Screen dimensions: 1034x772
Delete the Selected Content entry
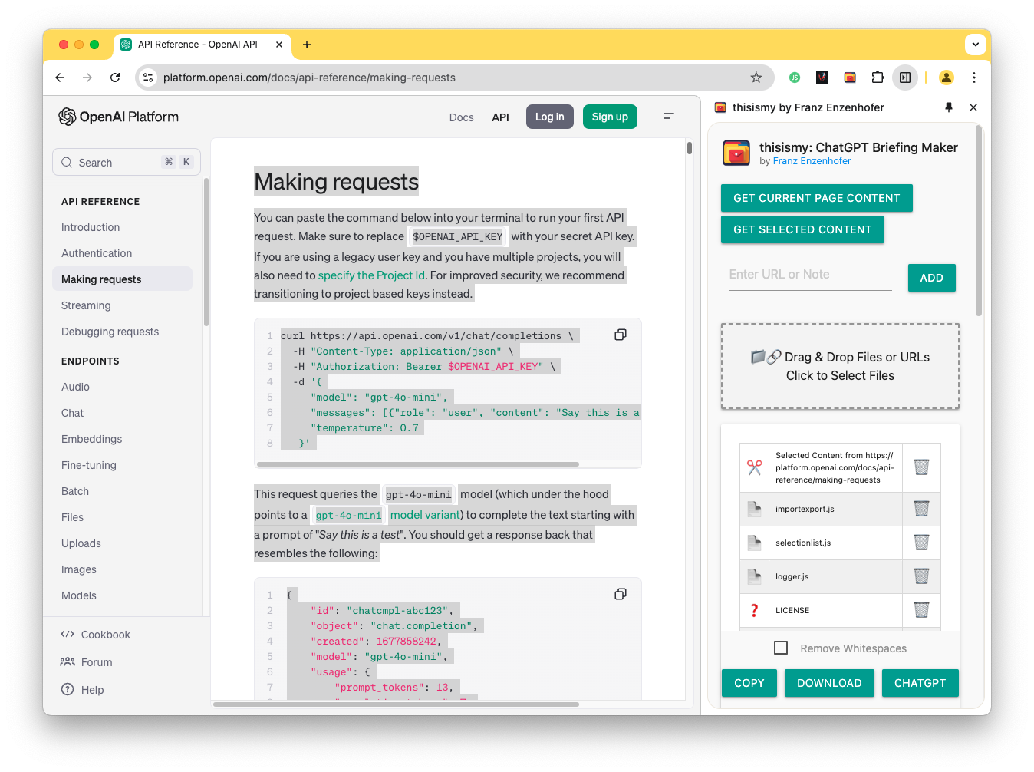[x=922, y=467]
